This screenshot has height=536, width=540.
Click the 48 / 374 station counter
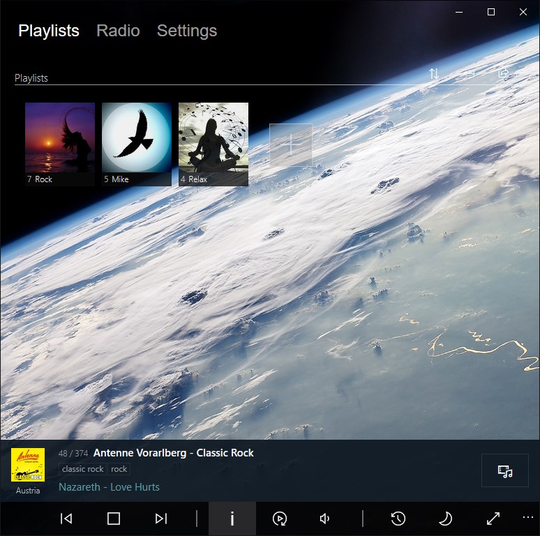tap(73, 453)
